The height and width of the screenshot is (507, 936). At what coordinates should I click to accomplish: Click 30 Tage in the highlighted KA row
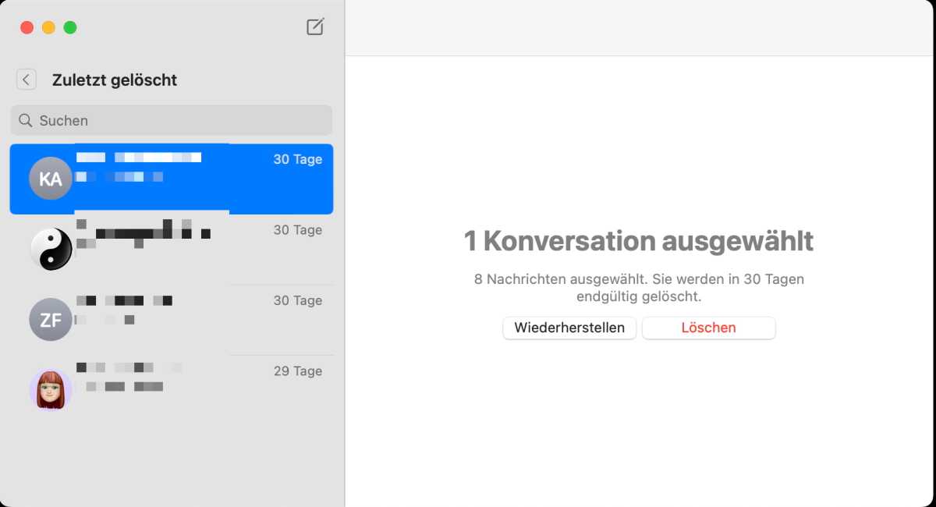click(x=298, y=159)
